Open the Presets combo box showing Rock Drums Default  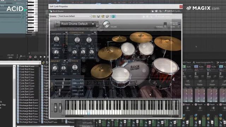75,16
